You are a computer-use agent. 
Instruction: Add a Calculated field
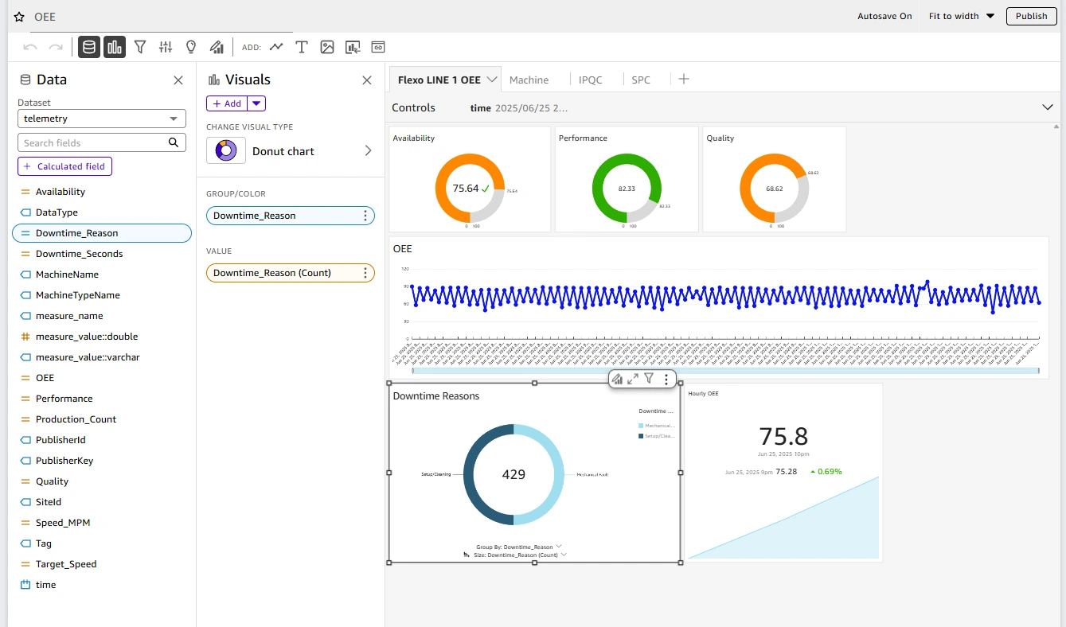64,166
